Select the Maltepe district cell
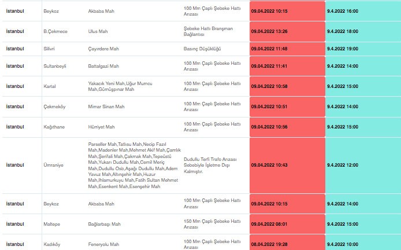401x250 pixels. [52, 224]
